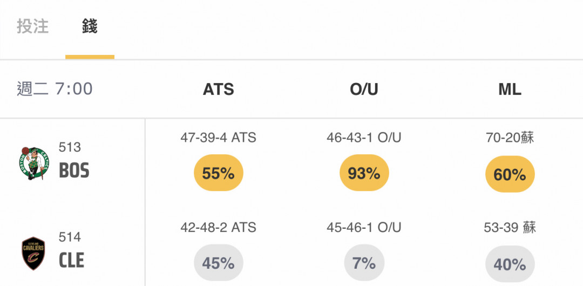Switch to the 投注 tab

pyautogui.click(x=33, y=26)
